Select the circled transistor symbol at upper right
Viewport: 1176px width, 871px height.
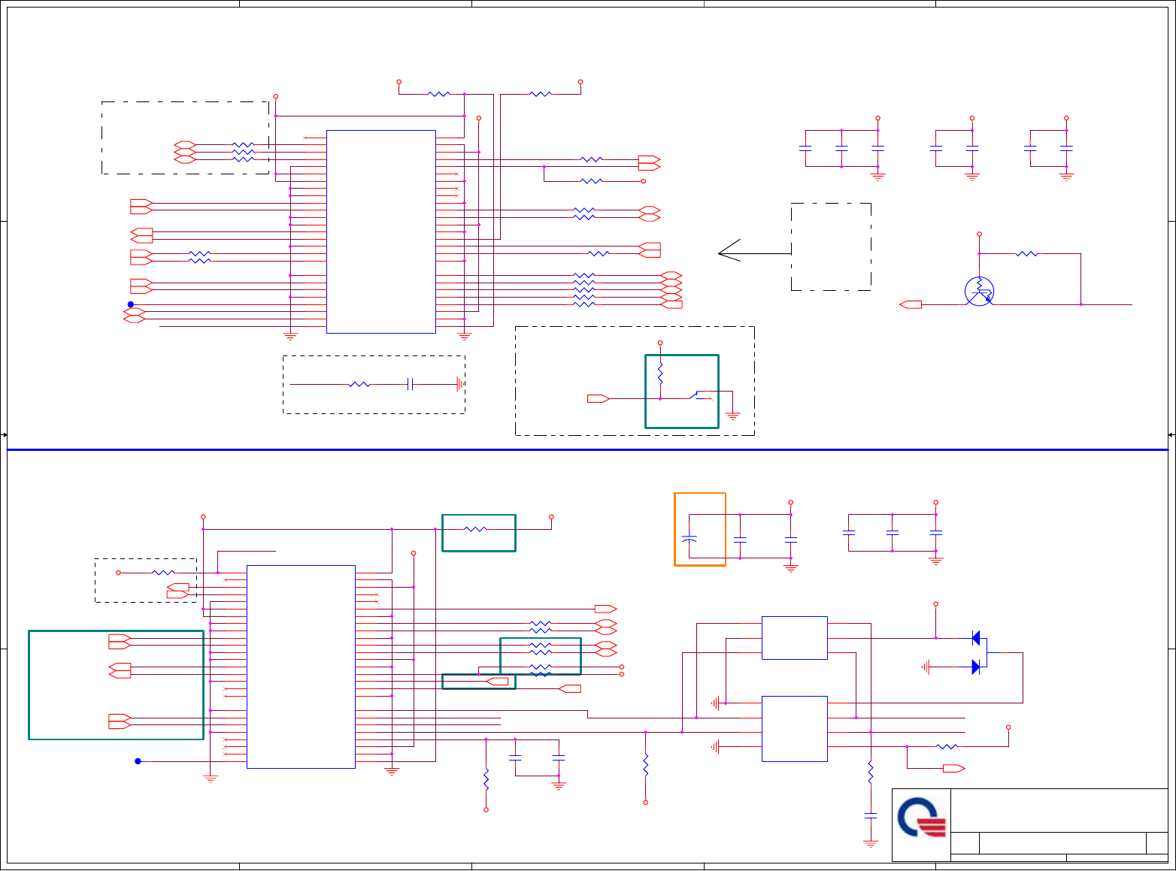[979, 292]
